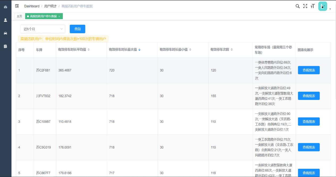Sort by 有效停车时长最小值 column
This screenshot has height=177, width=336.
pyautogui.click(x=190, y=50)
